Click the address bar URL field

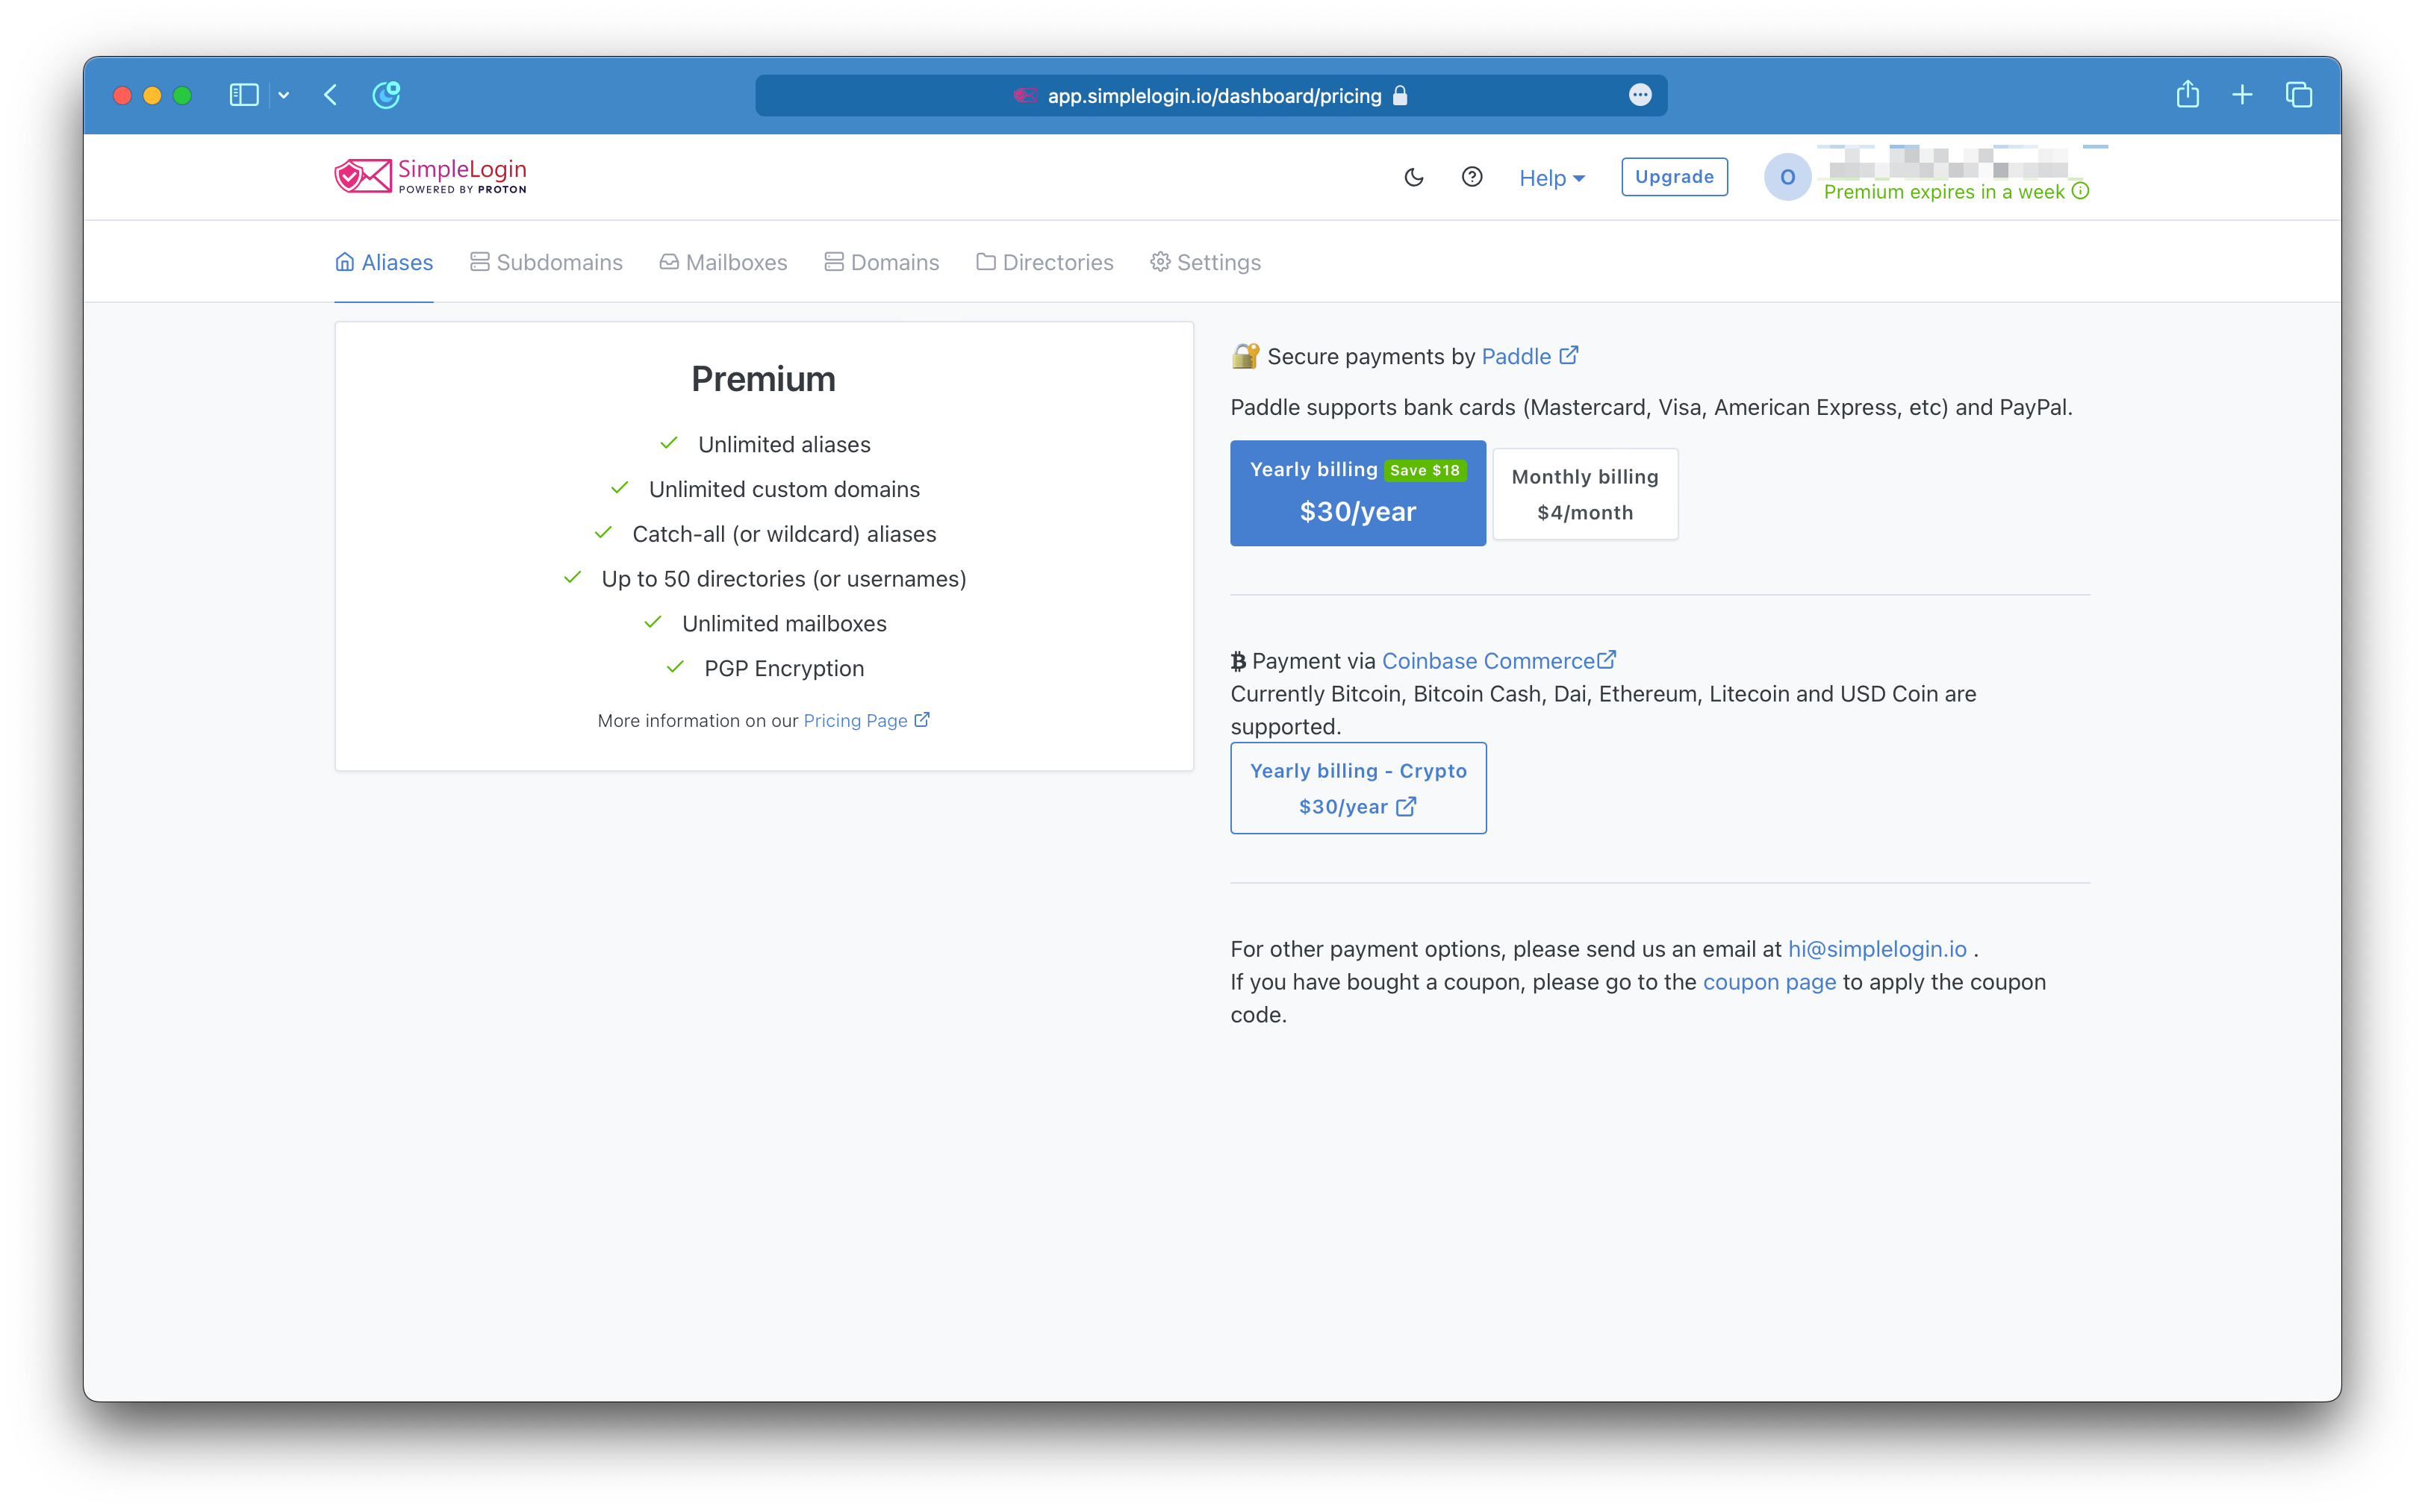coord(1212,96)
